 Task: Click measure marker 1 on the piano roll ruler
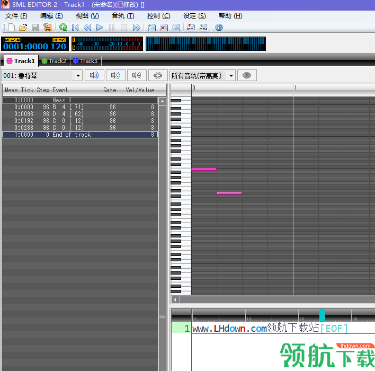[296, 88]
